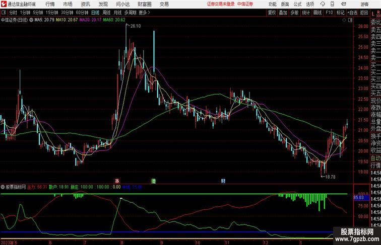Click the blue 财 event marker

(223, 180)
